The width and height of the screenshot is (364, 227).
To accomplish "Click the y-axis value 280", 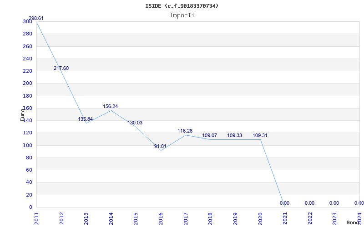I will [27, 34].
